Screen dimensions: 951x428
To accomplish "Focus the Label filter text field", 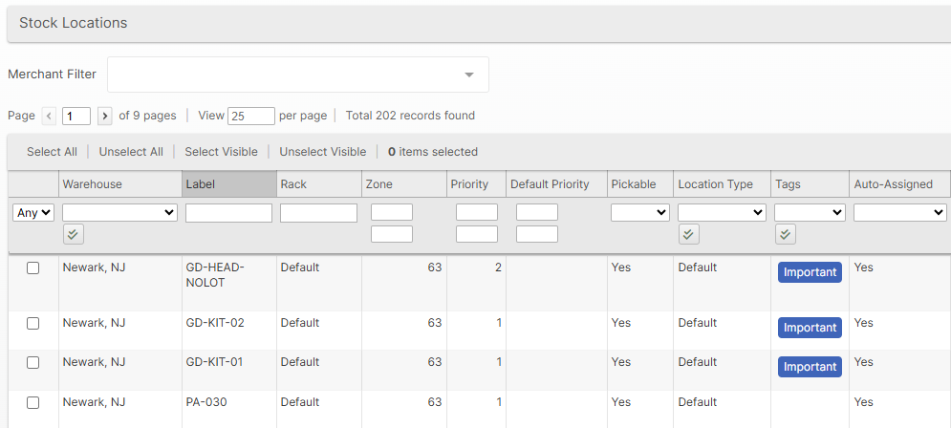I will click(228, 213).
